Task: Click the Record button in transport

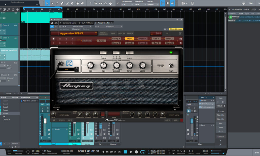Action: click(136, 152)
